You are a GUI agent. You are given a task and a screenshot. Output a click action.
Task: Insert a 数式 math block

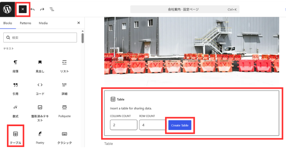16,111
